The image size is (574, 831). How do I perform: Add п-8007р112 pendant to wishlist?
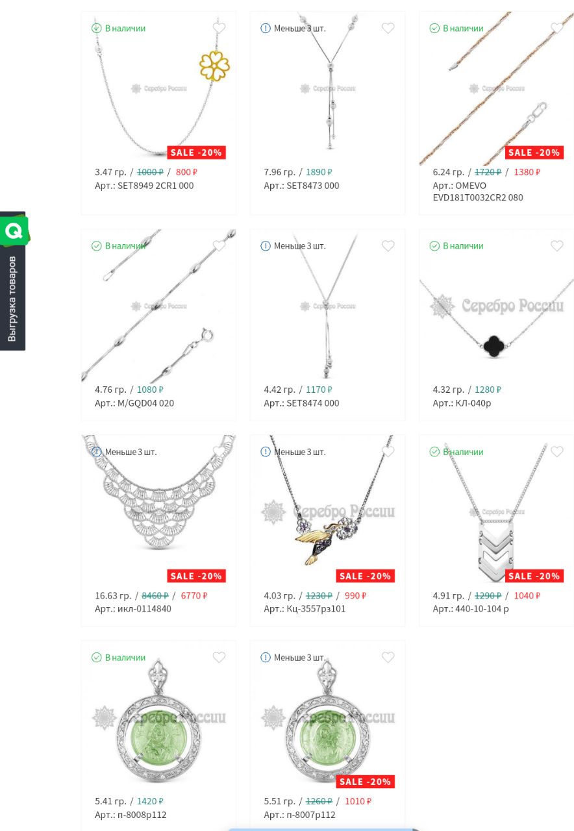[388, 657]
